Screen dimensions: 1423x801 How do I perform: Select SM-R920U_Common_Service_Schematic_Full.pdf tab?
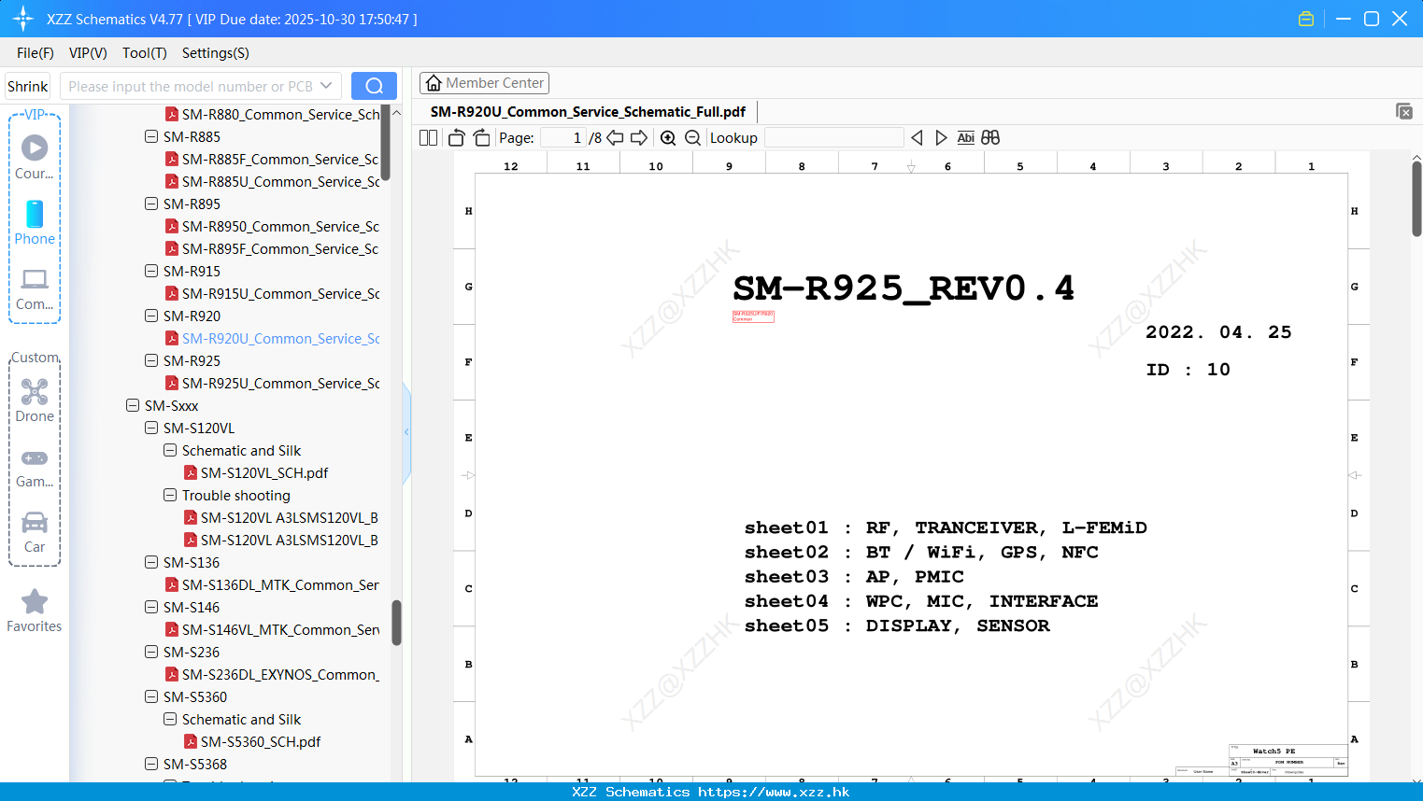point(588,112)
